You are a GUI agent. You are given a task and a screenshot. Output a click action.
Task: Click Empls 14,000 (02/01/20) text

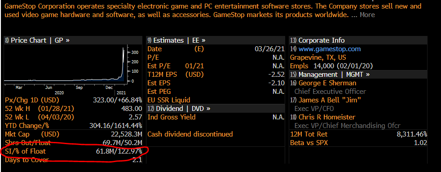(331, 66)
